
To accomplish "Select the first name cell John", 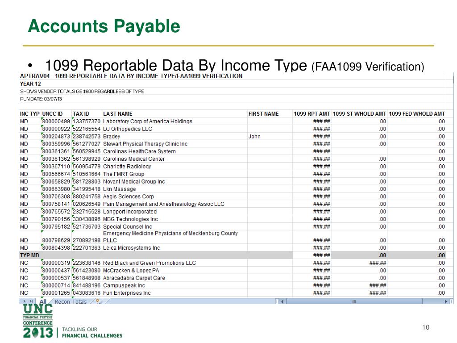I will pos(270,137).
